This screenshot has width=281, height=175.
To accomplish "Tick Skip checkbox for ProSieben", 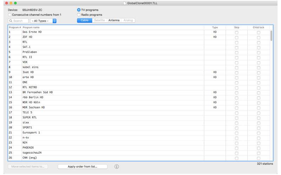I will (x=236, y=53).
